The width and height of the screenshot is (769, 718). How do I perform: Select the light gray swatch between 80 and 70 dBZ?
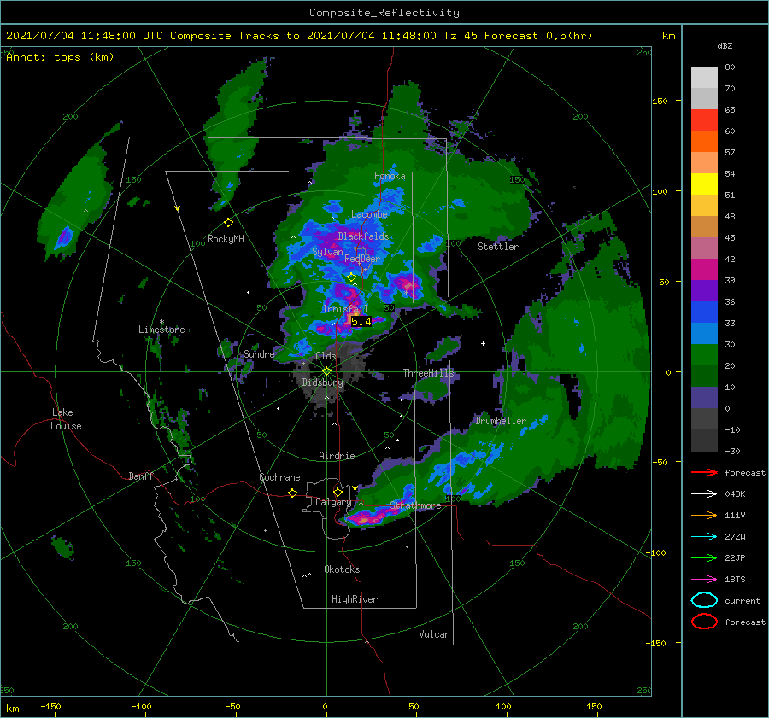click(x=704, y=78)
